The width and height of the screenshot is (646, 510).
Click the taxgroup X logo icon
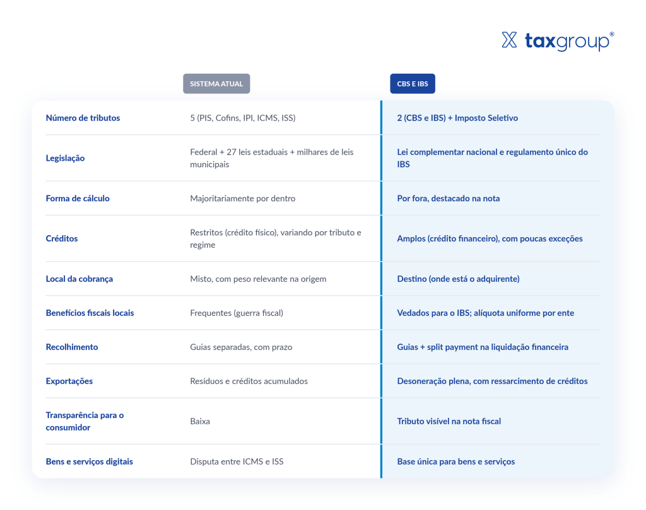click(509, 40)
